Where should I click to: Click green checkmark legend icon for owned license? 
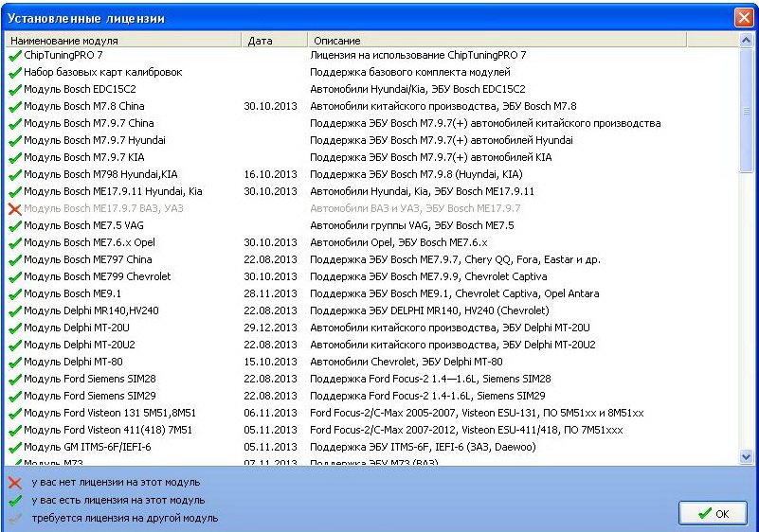pos(15,501)
